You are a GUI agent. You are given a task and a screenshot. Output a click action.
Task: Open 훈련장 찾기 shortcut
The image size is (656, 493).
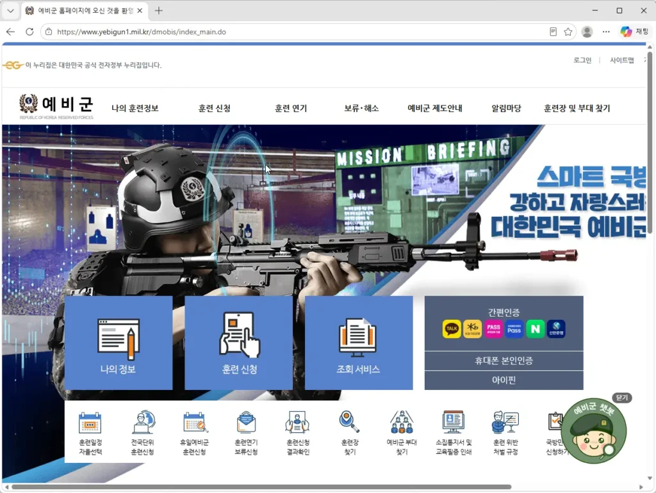[x=350, y=433]
